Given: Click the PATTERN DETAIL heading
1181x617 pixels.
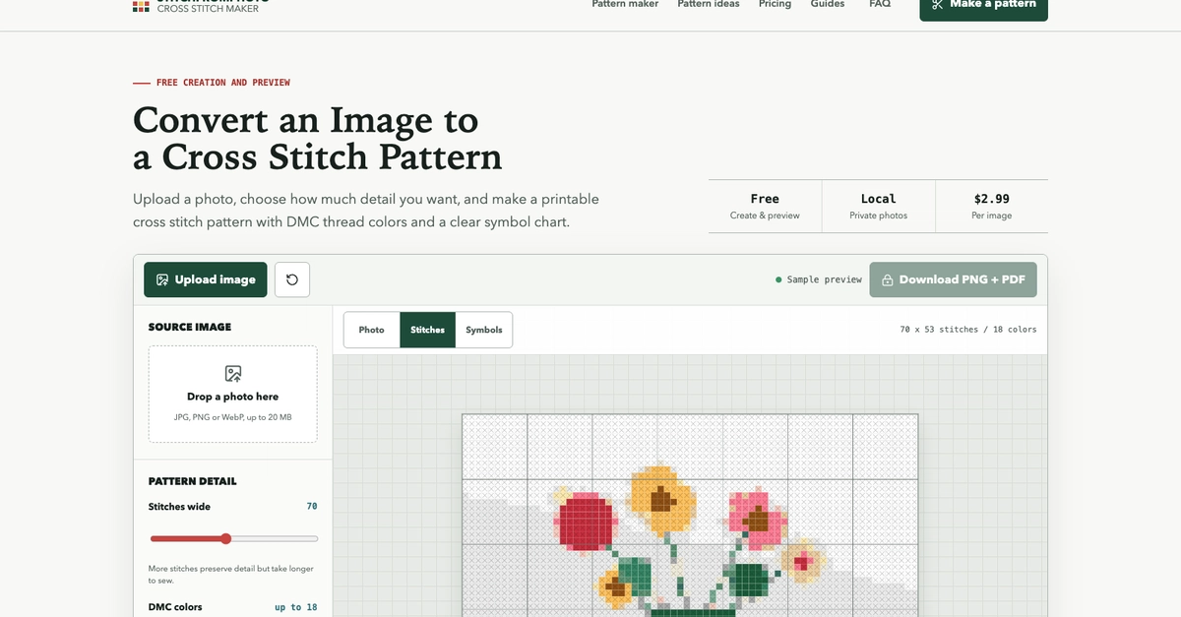Looking at the screenshot, I should [x=193, y=481].
